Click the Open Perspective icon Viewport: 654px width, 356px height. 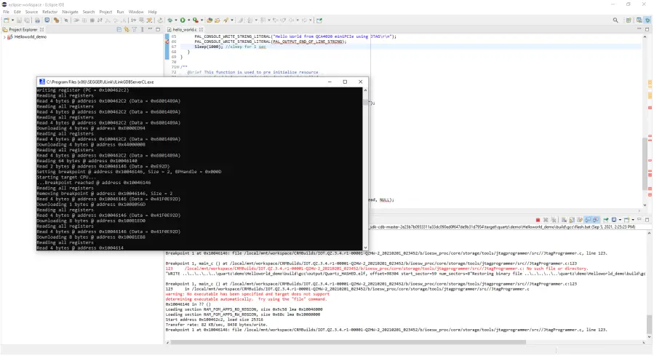pos(629,20)
